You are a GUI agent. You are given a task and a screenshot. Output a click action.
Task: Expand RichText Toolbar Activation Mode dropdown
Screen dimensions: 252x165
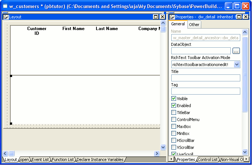click(237, 65)
